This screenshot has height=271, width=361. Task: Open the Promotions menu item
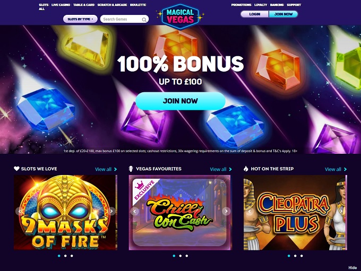click(x=241, y=5)
